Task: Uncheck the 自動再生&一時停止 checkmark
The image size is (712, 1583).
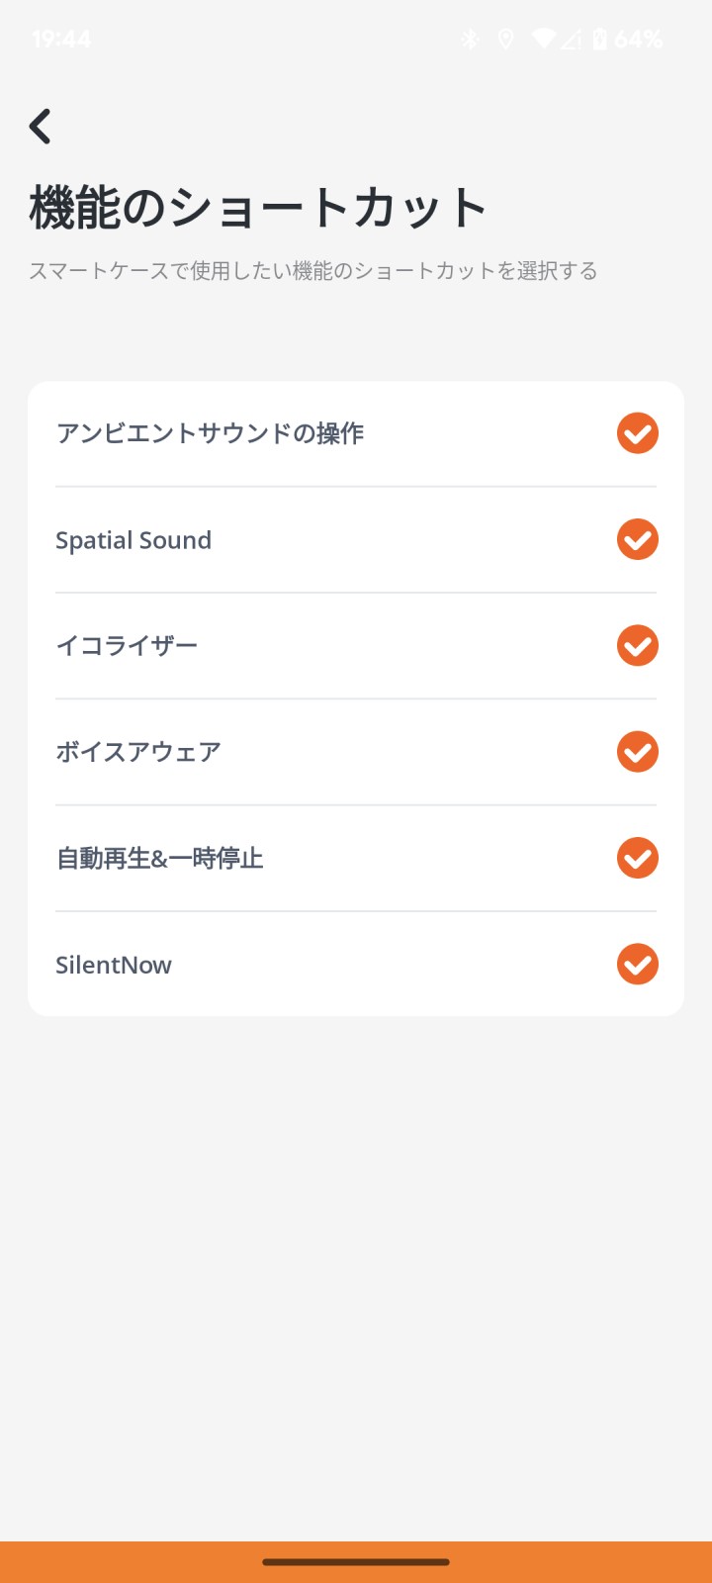Action: tap(638, 858)
